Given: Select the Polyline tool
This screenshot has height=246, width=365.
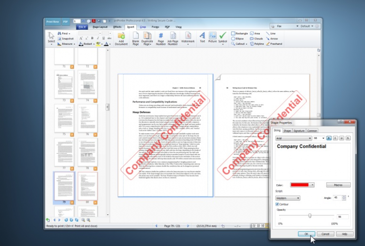Looking at the screenshot, I should (x=257, y=44).
